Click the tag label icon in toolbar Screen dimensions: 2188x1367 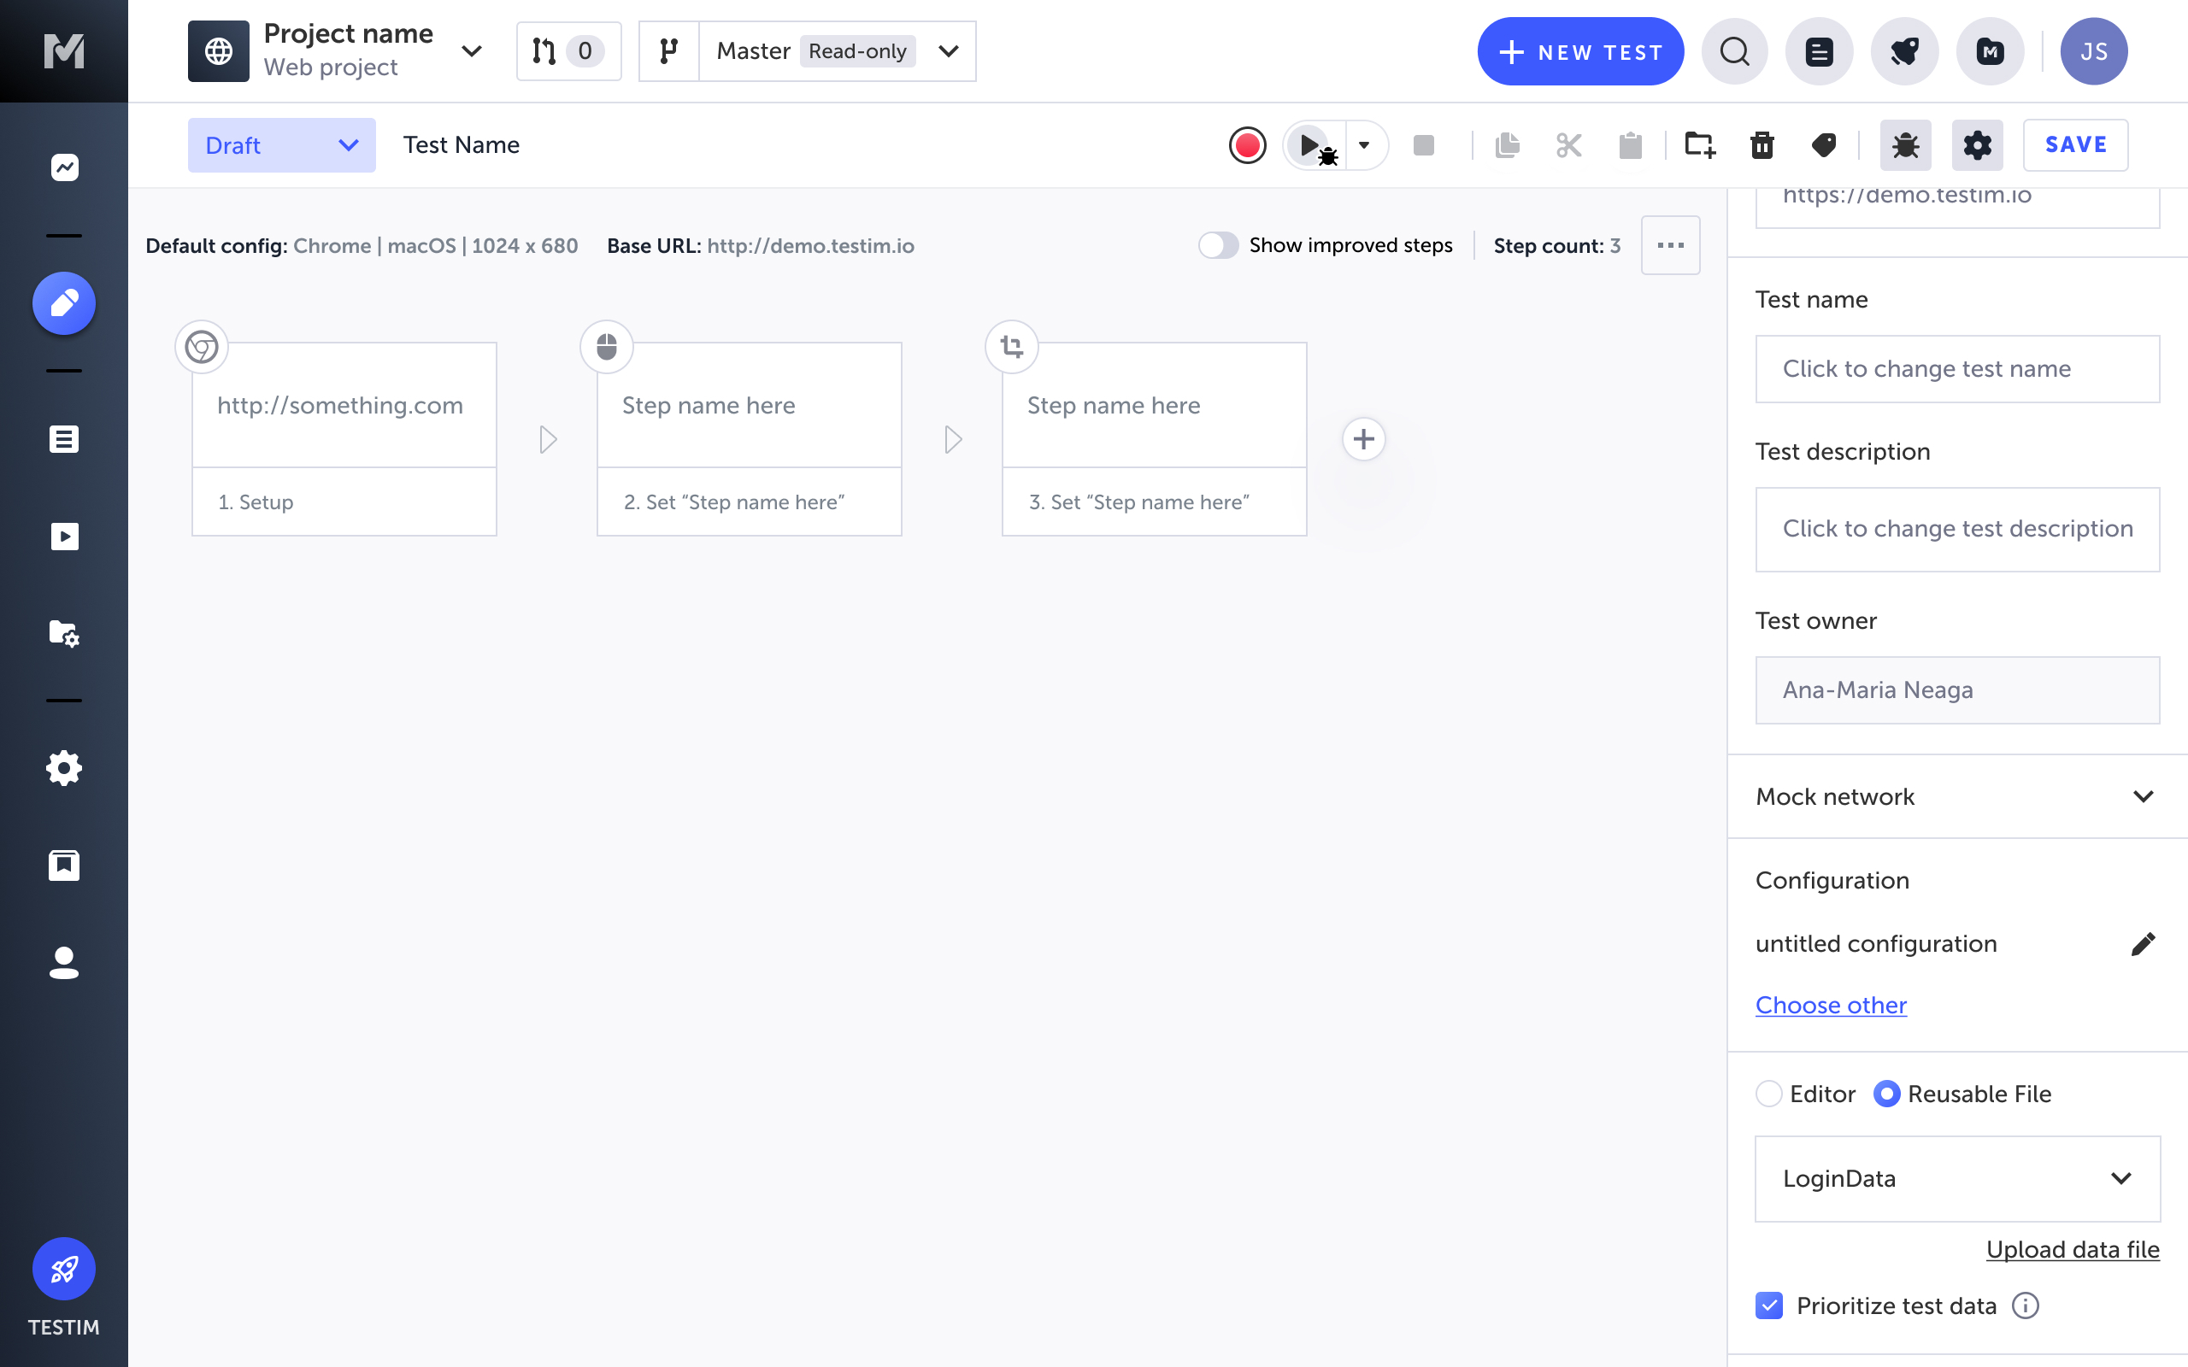point(1824,144)
